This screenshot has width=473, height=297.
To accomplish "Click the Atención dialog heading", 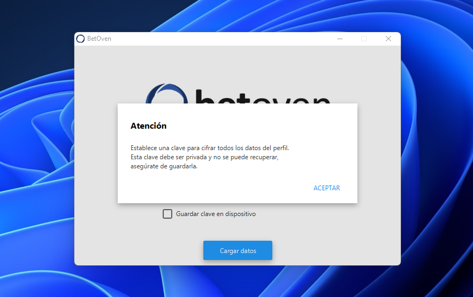I will point(148,125).
